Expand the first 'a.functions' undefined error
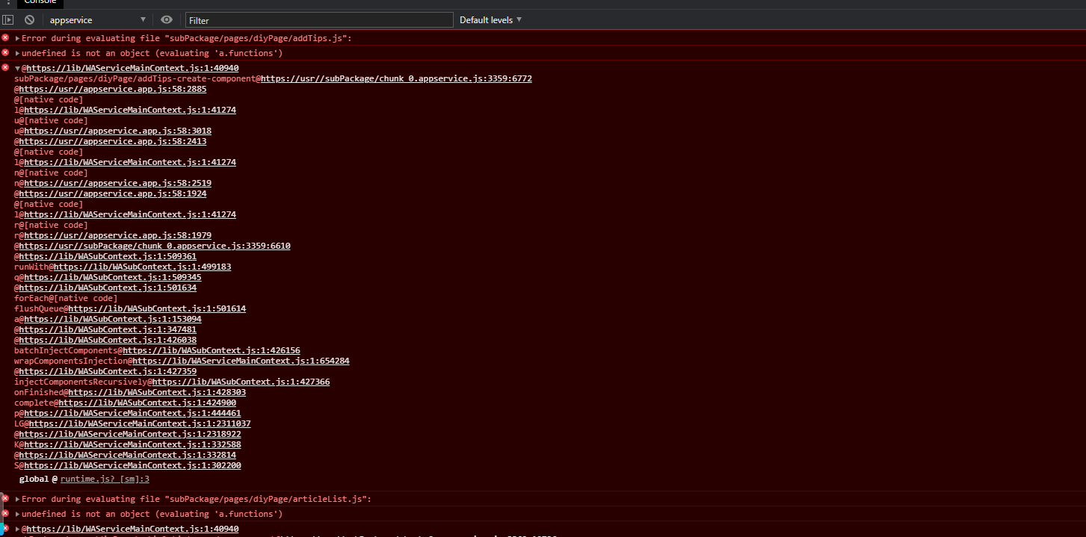The height and width of the screenshot is (537, 1086). [17, 54]
